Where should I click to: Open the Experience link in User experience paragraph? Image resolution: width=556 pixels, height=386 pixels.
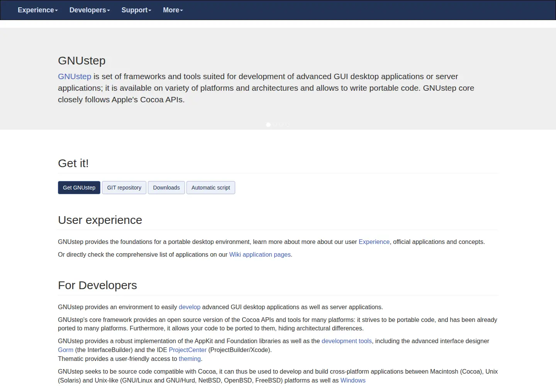(x=374, y=242)
